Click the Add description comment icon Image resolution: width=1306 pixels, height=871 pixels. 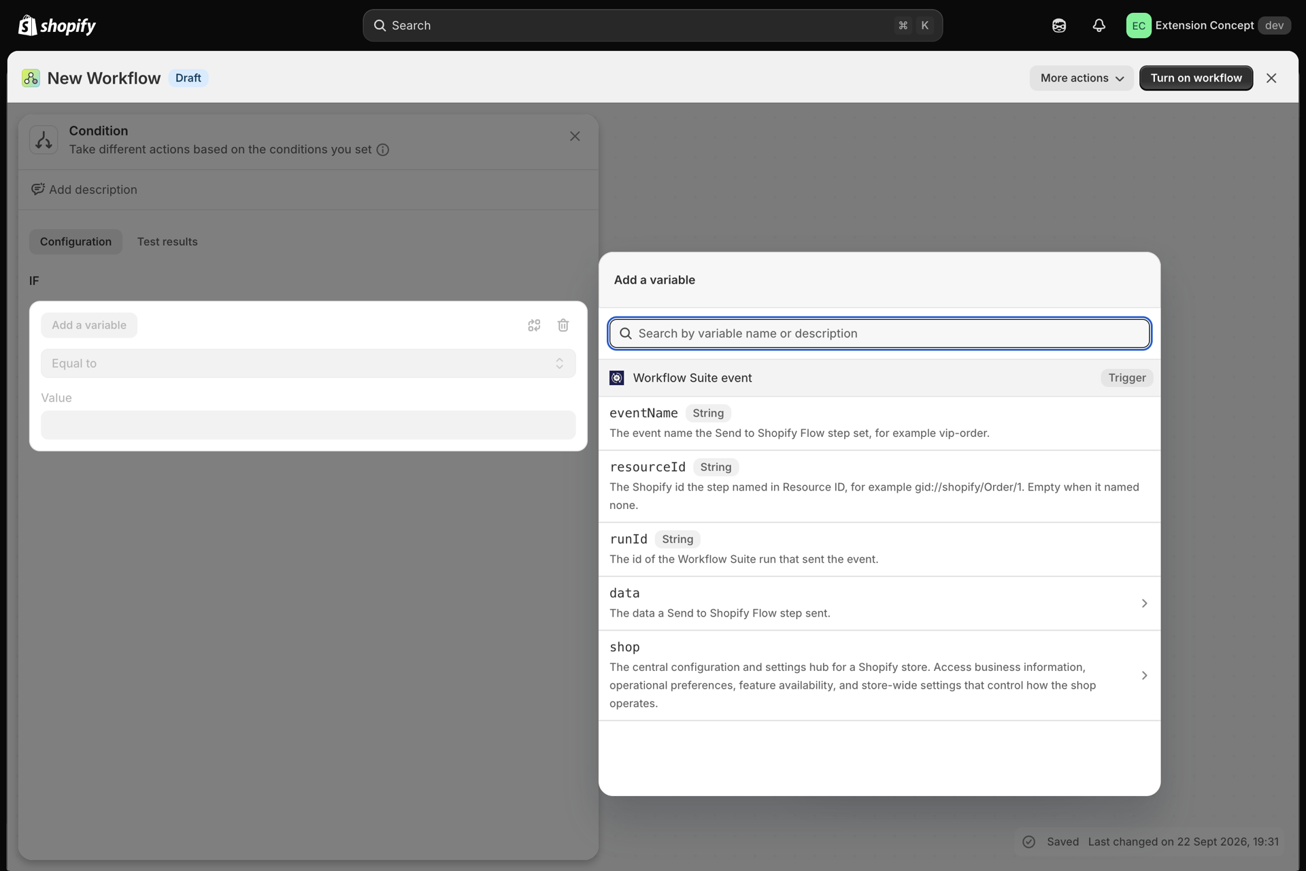[38, 189]
